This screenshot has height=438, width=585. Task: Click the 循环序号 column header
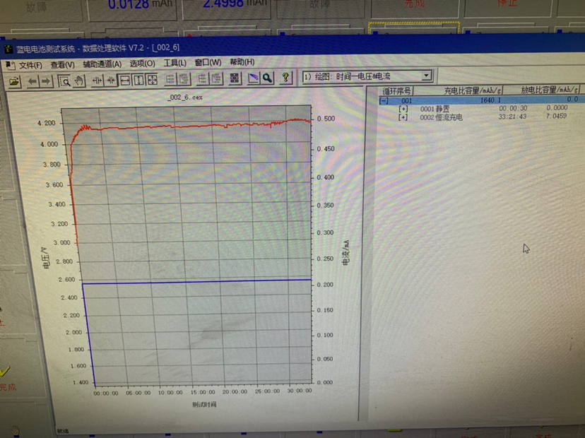397,91
